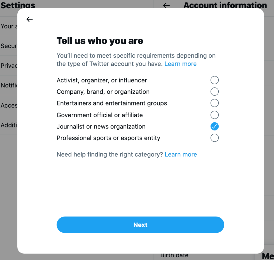Pick Government official or affiliate option
The height and width of the screenshot is (260, 274).
(x=214, y=115)
